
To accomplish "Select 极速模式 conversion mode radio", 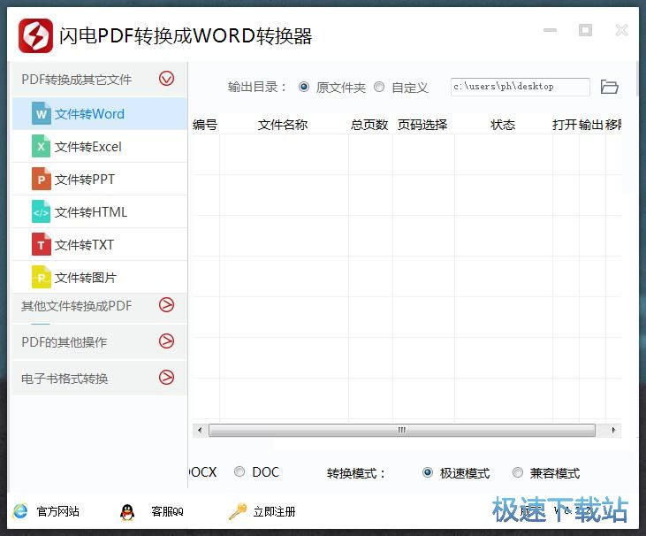I will 428,472.
